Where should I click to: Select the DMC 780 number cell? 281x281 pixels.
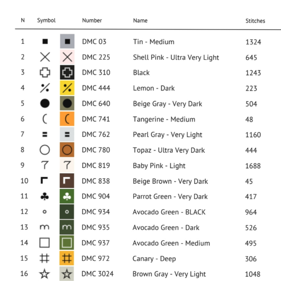click(x=96, y=150)
